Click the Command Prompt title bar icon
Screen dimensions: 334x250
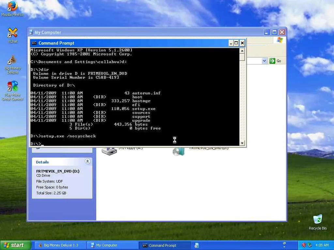34,43
